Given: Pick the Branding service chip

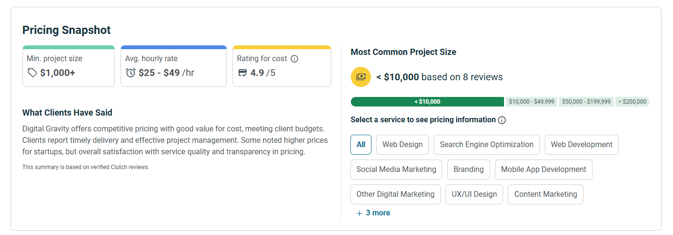Looking at the screenshot, I should (x=469, y=170).
